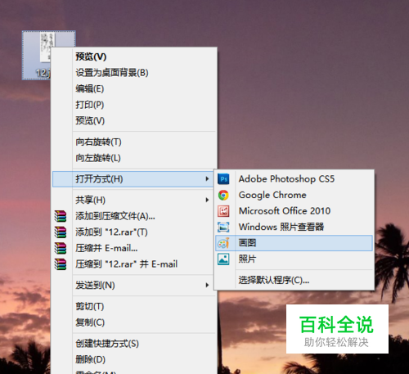Click WinRAR icon beside 添加到压缩文件(A)...
Screen dimensions: 409x374
61,216
